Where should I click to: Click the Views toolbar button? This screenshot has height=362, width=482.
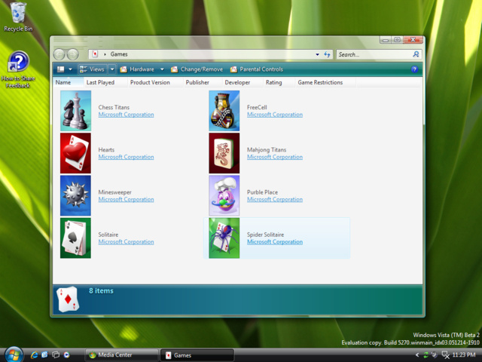tap(92, 69)
